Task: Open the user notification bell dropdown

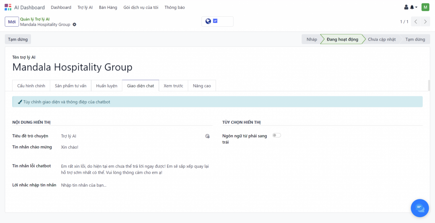Action: (x=413, y=7)
